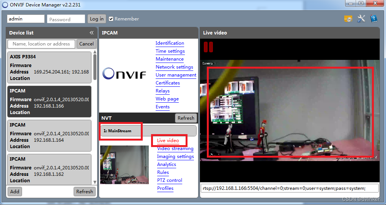Click the device list scrollbar thumb
This screenshot has width=386, height=205.
click(x=95, y=67)
